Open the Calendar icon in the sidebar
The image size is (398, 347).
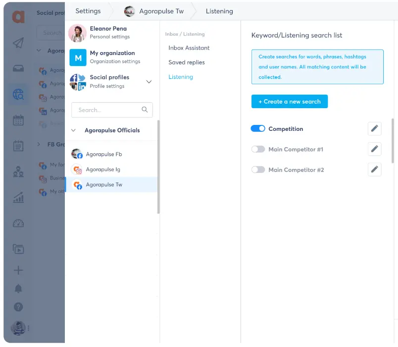pyautogui.click(x=18, y=119)
